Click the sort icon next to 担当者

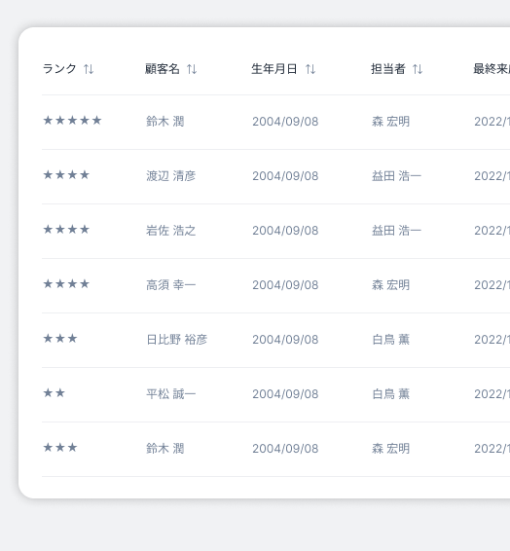[418, 69]
